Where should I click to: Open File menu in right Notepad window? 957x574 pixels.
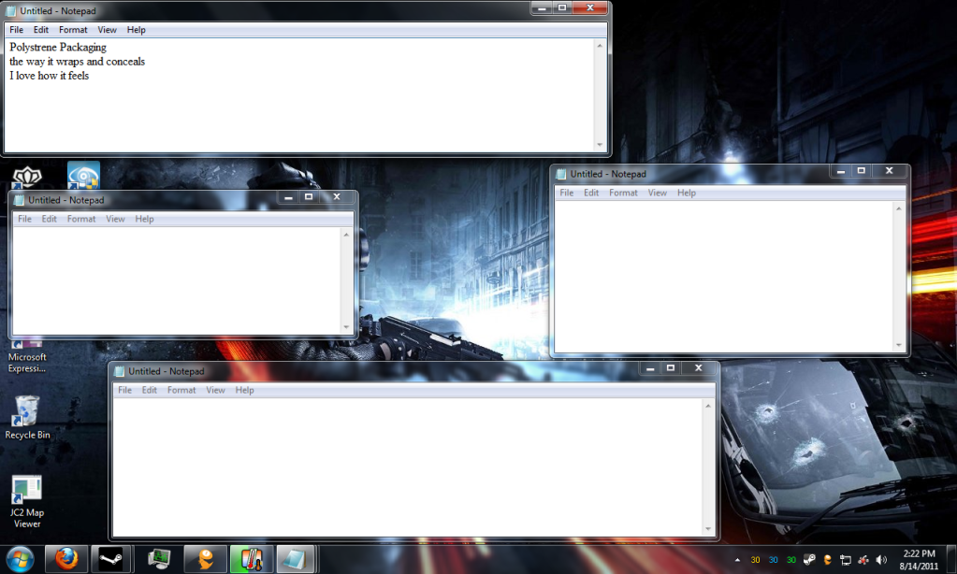tap(566, 193)
